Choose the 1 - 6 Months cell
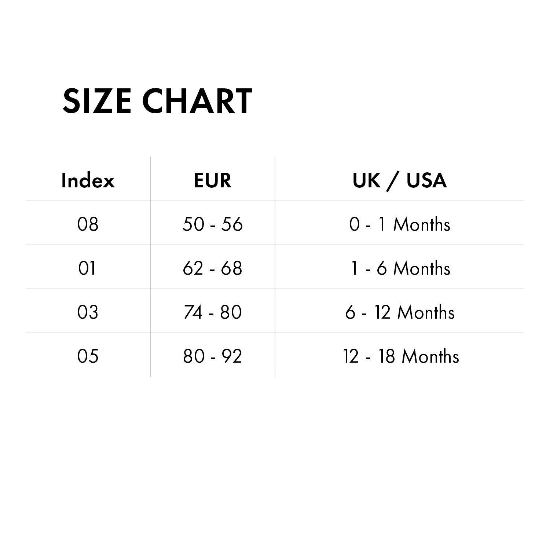This screenshot has height=550, width=550. point(400,268)
